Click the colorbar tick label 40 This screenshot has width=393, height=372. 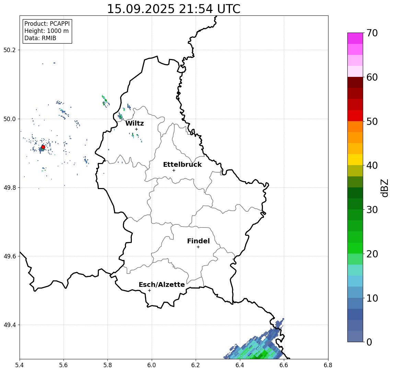click(372, 165)
